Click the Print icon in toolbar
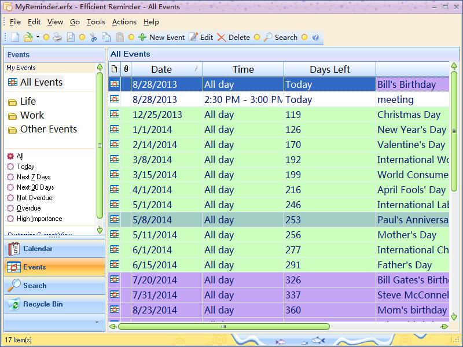The image size is (463, 347). pyautogui.click(x=57, y=37)
